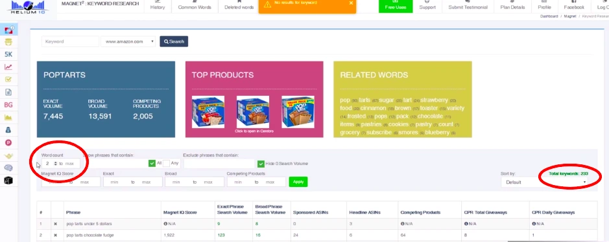Focus the Magnet IQ Score max field
The height and width of the screenshot is (242, 609).
85,182
